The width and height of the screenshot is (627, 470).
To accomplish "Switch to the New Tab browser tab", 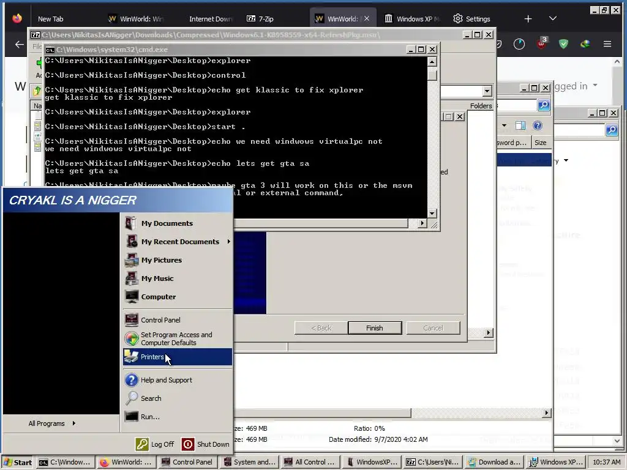I will tap(50, 19).
